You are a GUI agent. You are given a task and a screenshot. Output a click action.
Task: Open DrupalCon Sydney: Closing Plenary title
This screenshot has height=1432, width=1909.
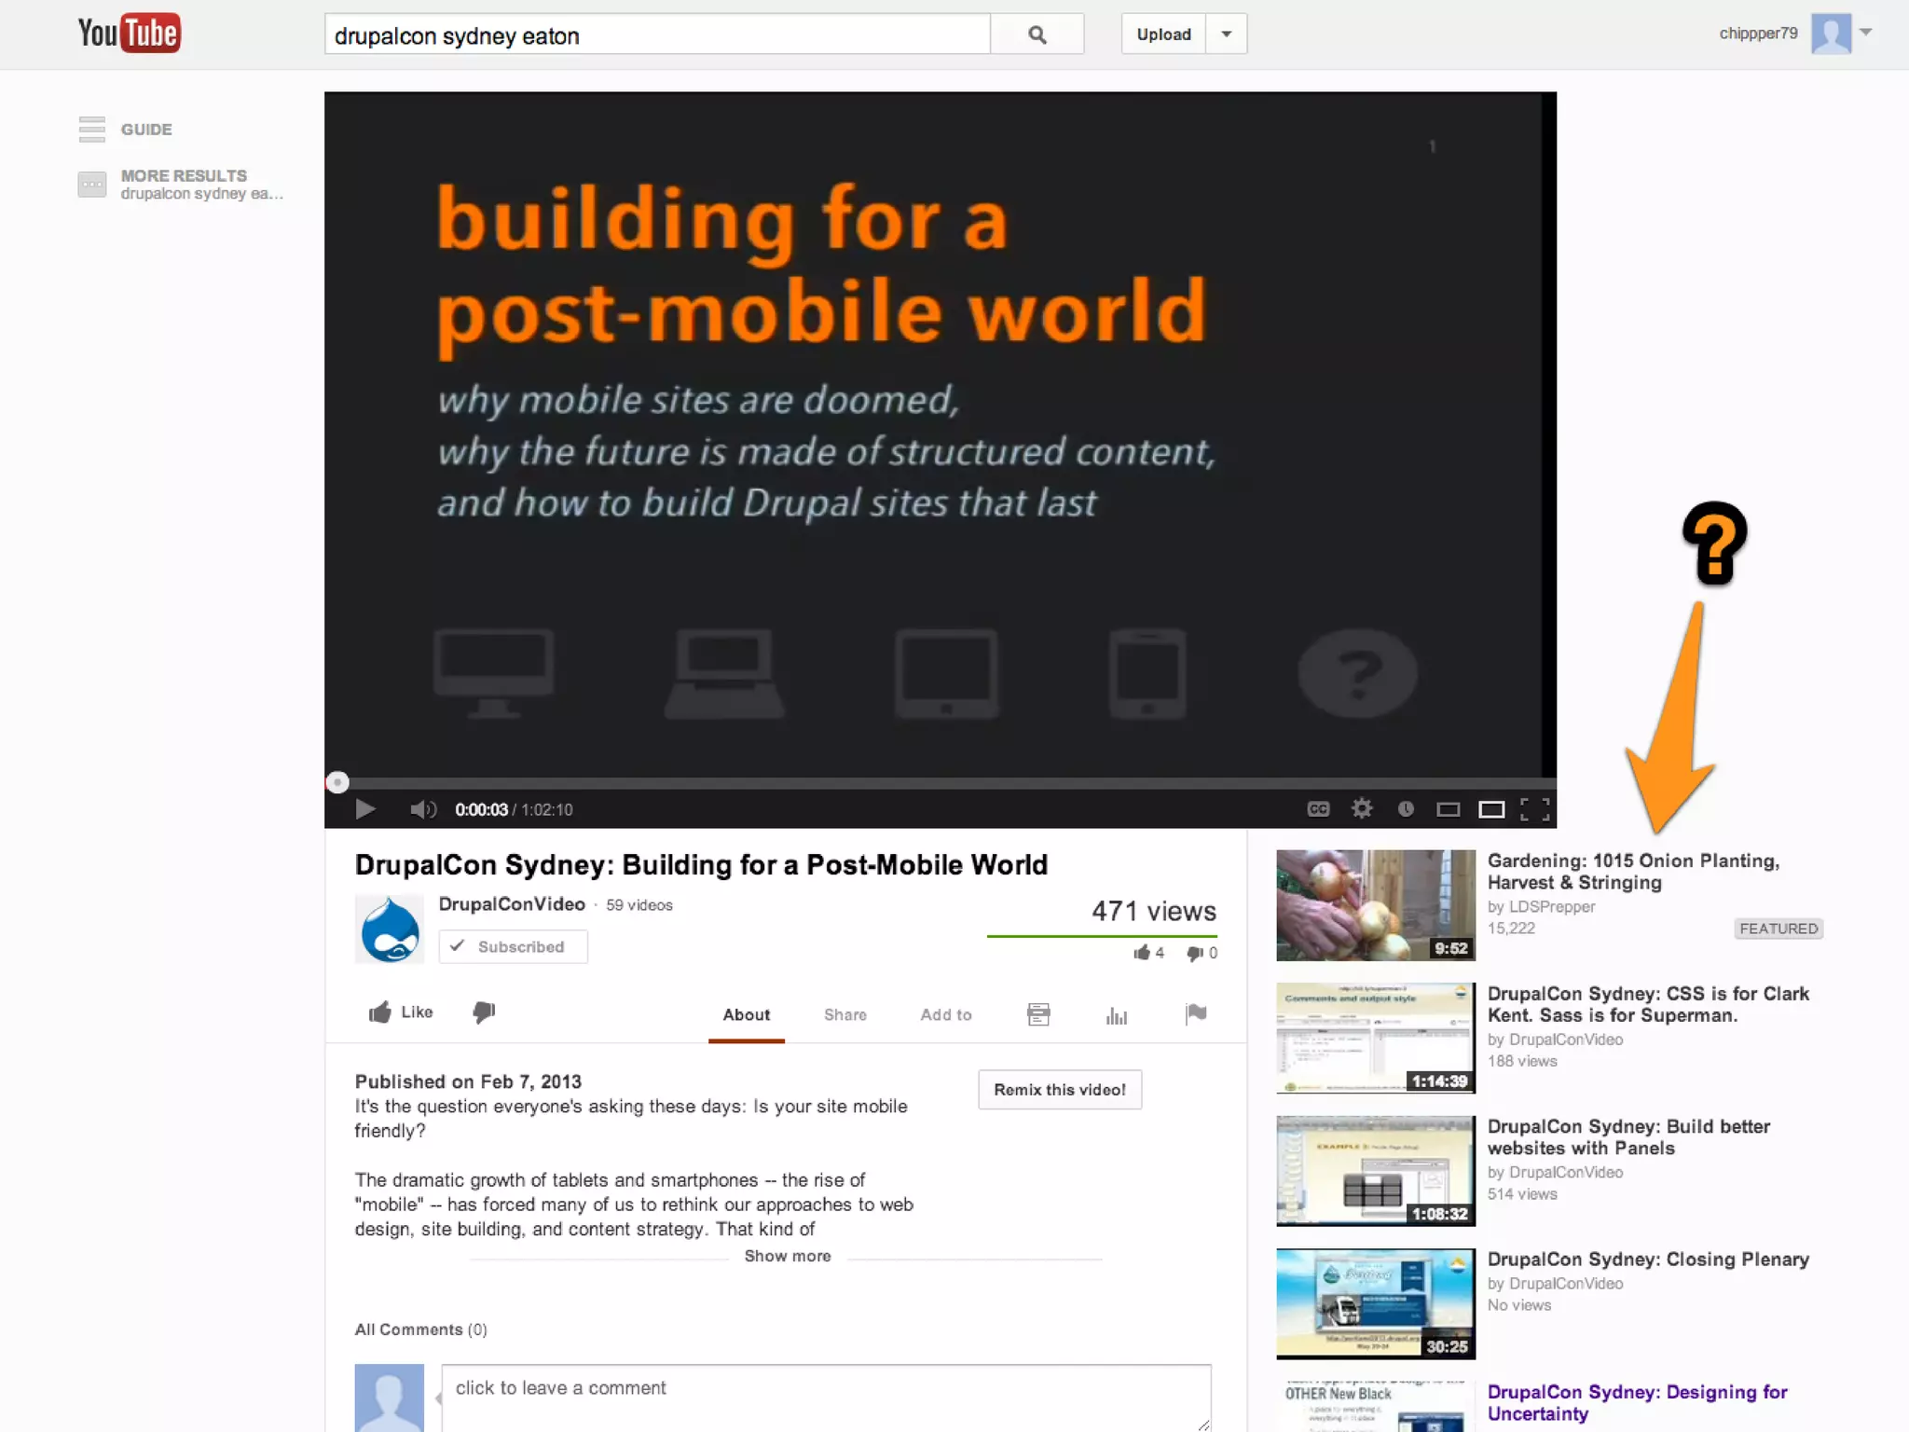[x=1648, y=1260]
